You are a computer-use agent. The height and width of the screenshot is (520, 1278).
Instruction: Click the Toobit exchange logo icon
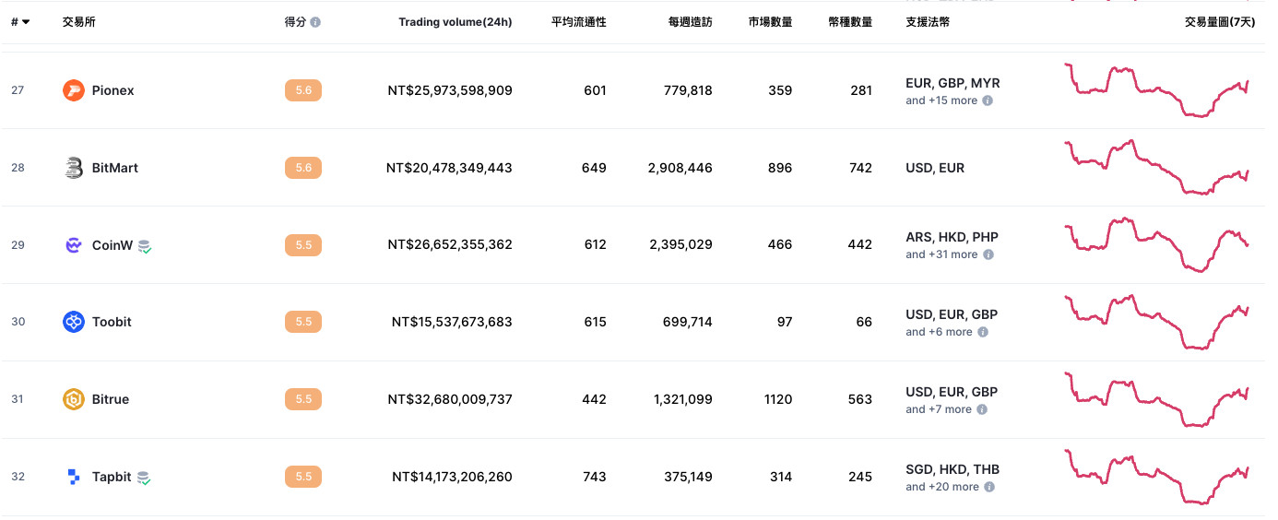pyautogui.click(x=74, y=322)
